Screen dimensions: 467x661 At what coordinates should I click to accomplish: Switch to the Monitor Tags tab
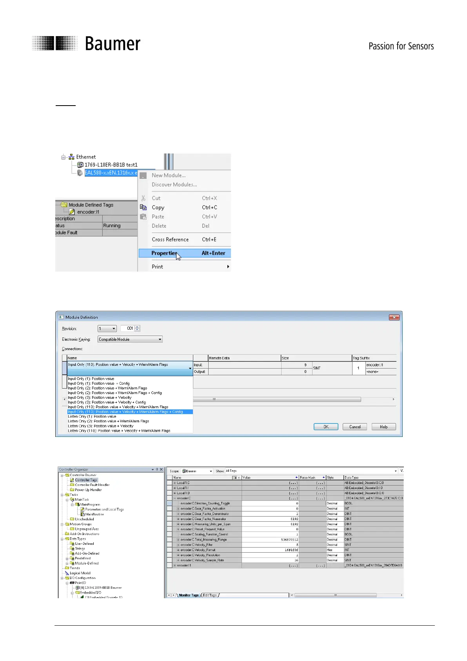(189, 595)
